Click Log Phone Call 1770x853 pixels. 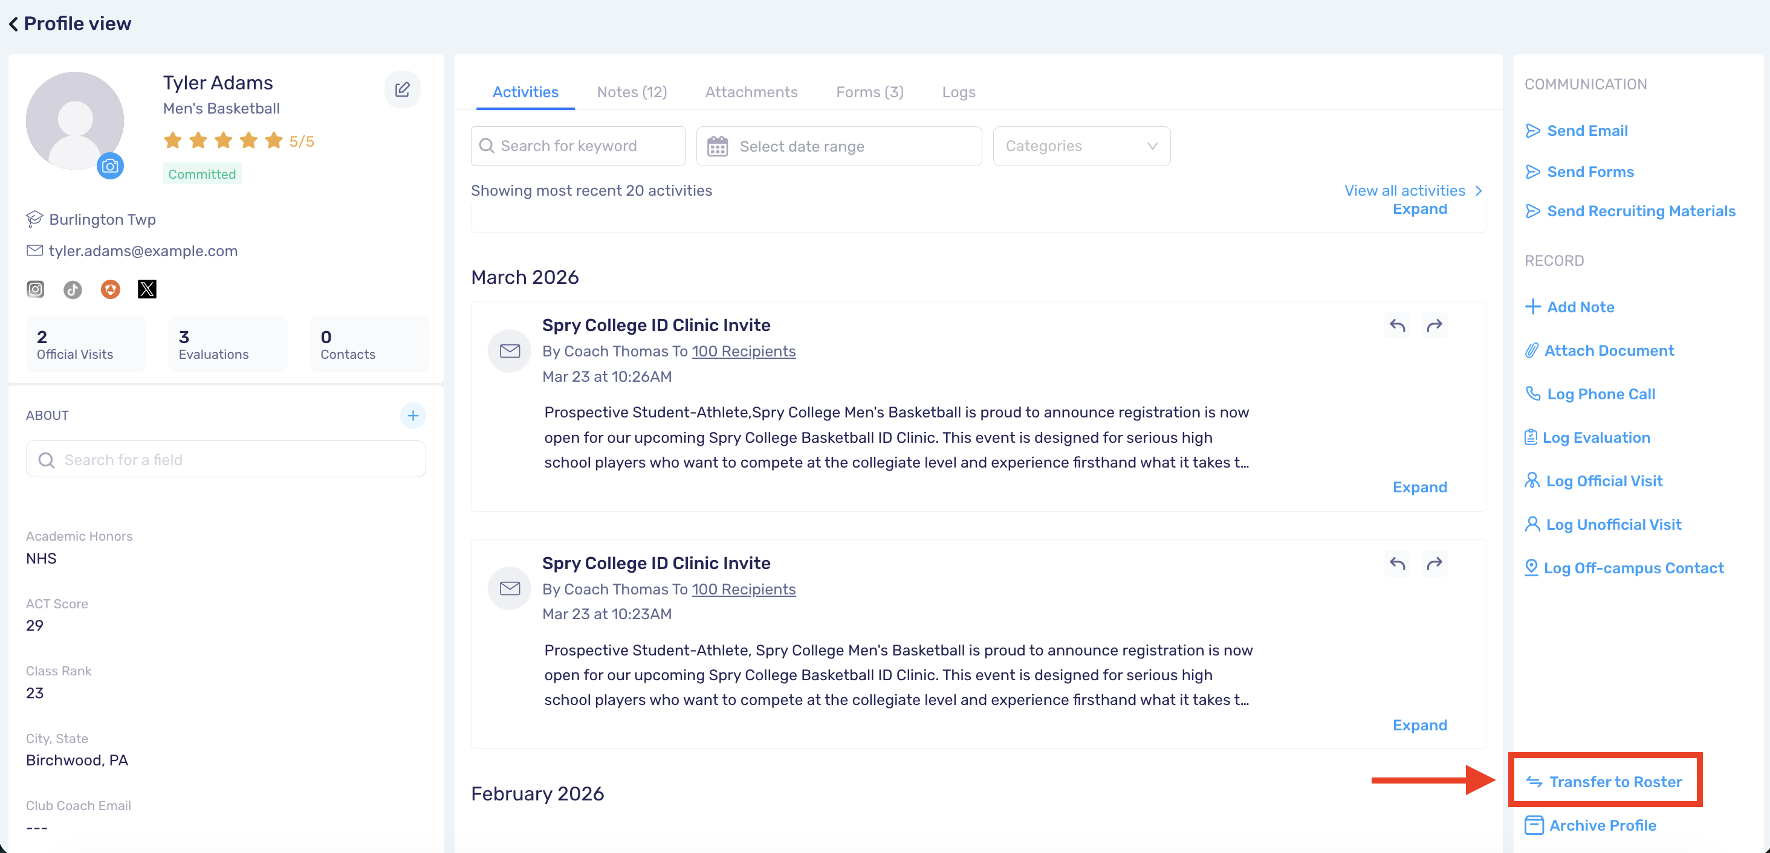(x=1590, y=394)
